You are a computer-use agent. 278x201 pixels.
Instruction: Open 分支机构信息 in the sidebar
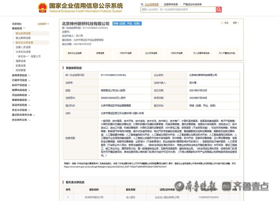click(x=23, y=52)
